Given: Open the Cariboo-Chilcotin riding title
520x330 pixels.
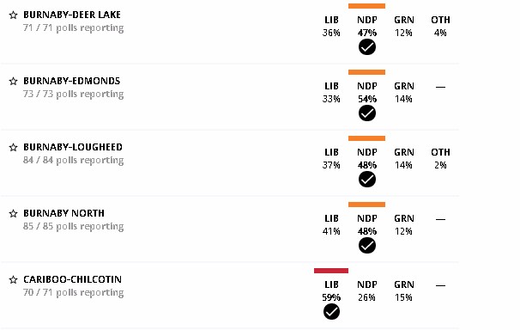Looking at the screenshot, I should click(72, 279).
